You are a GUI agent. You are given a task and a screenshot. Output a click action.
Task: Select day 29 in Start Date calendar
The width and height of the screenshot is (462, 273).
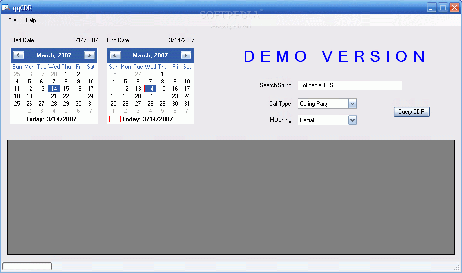[x=66, y=104]
